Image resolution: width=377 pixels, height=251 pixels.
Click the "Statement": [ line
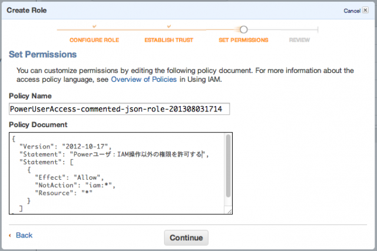[x=47, y=162]
